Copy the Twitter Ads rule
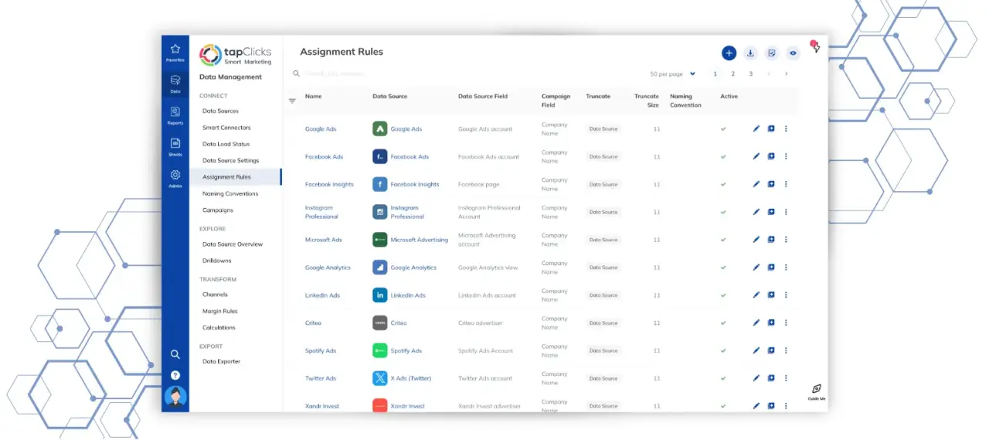 tap(771, 378)
